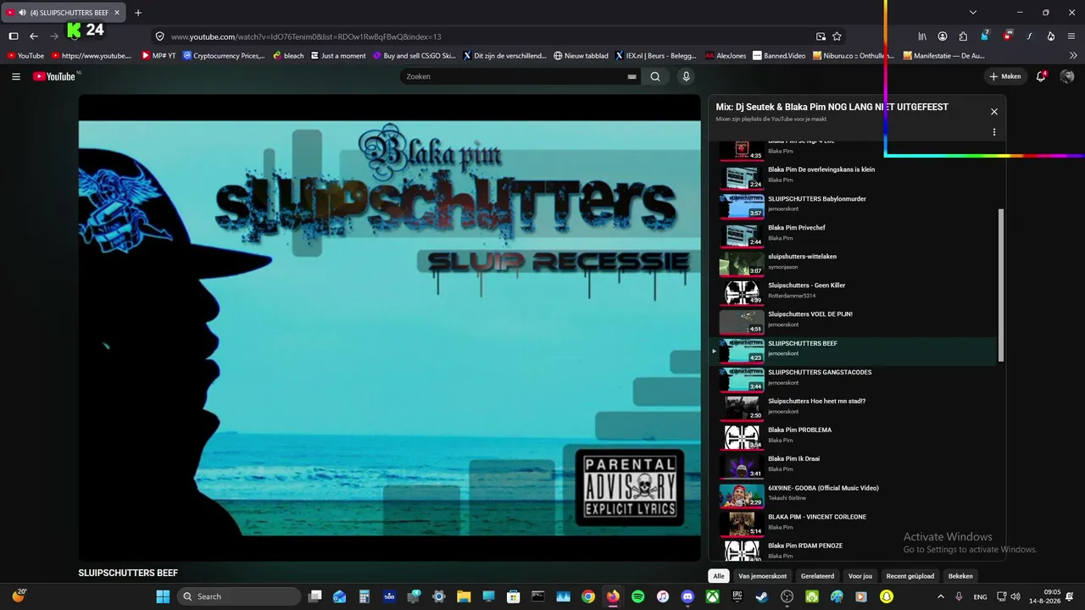The width and height of the screenshot is (1085, 610).
Task: Select the Van jemoerskont filter chip
Action: [x=763, y=576]
